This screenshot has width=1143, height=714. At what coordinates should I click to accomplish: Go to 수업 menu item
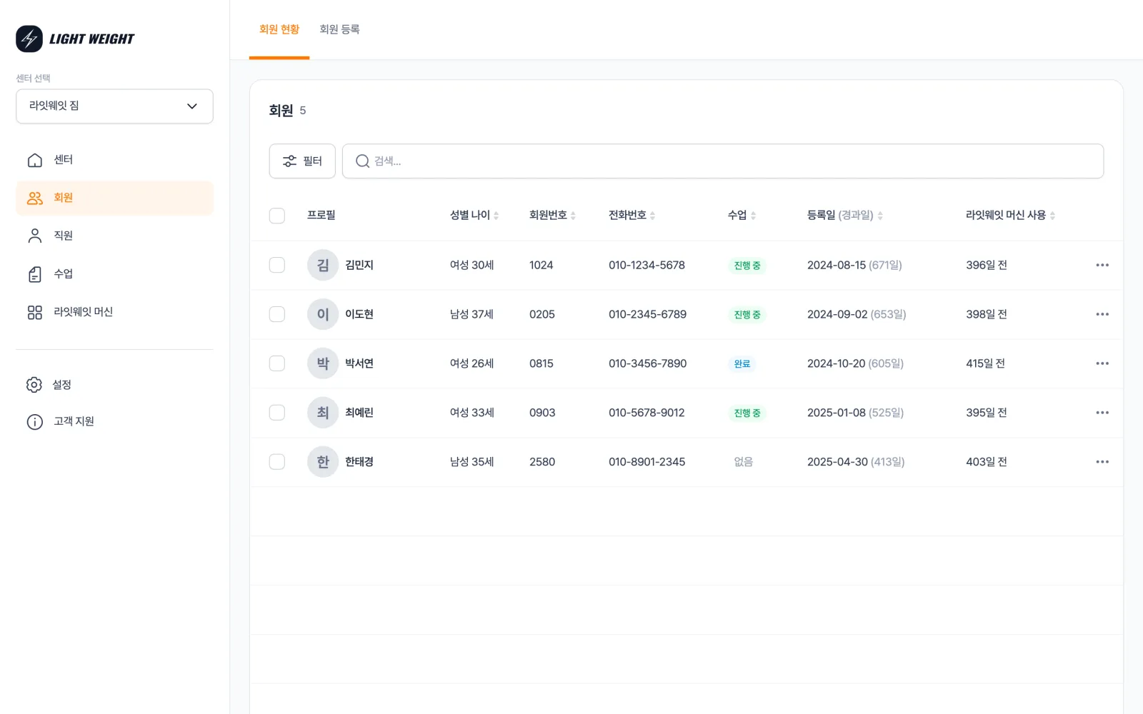[114, 274]
